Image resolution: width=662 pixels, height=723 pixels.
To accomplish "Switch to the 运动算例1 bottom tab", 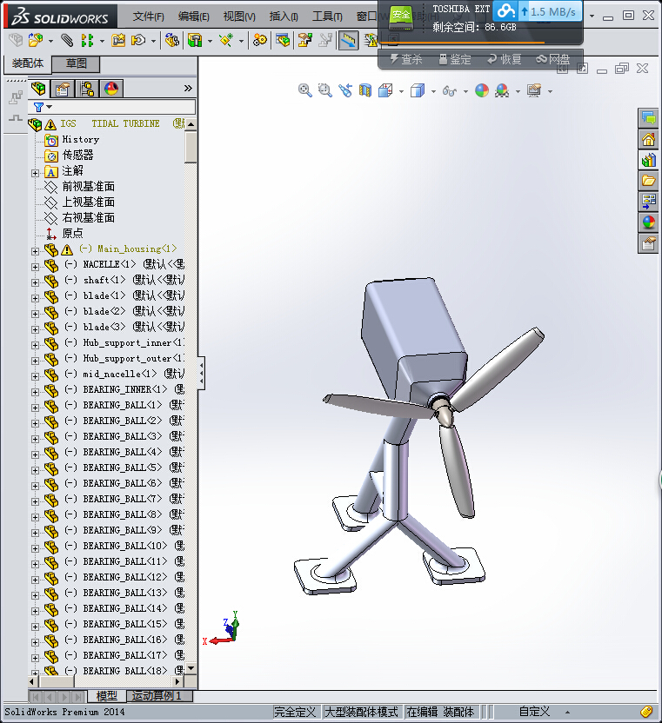I will 157,696.
